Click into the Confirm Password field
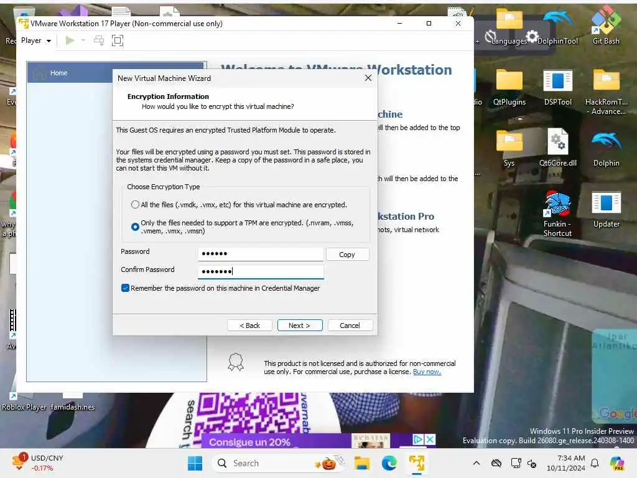This screenshot has width=637, height=478. (x=261, y=271)
